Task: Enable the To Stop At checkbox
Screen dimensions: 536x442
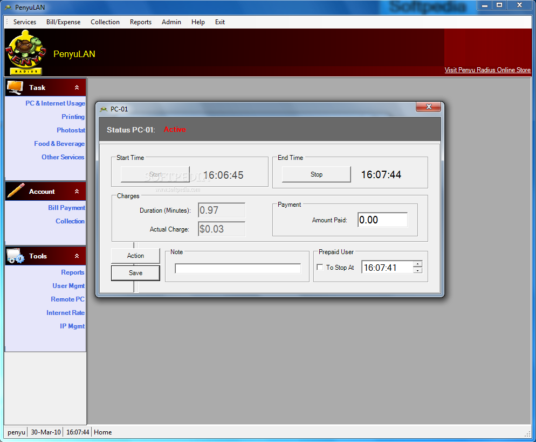Action: [x=320, y=267]
